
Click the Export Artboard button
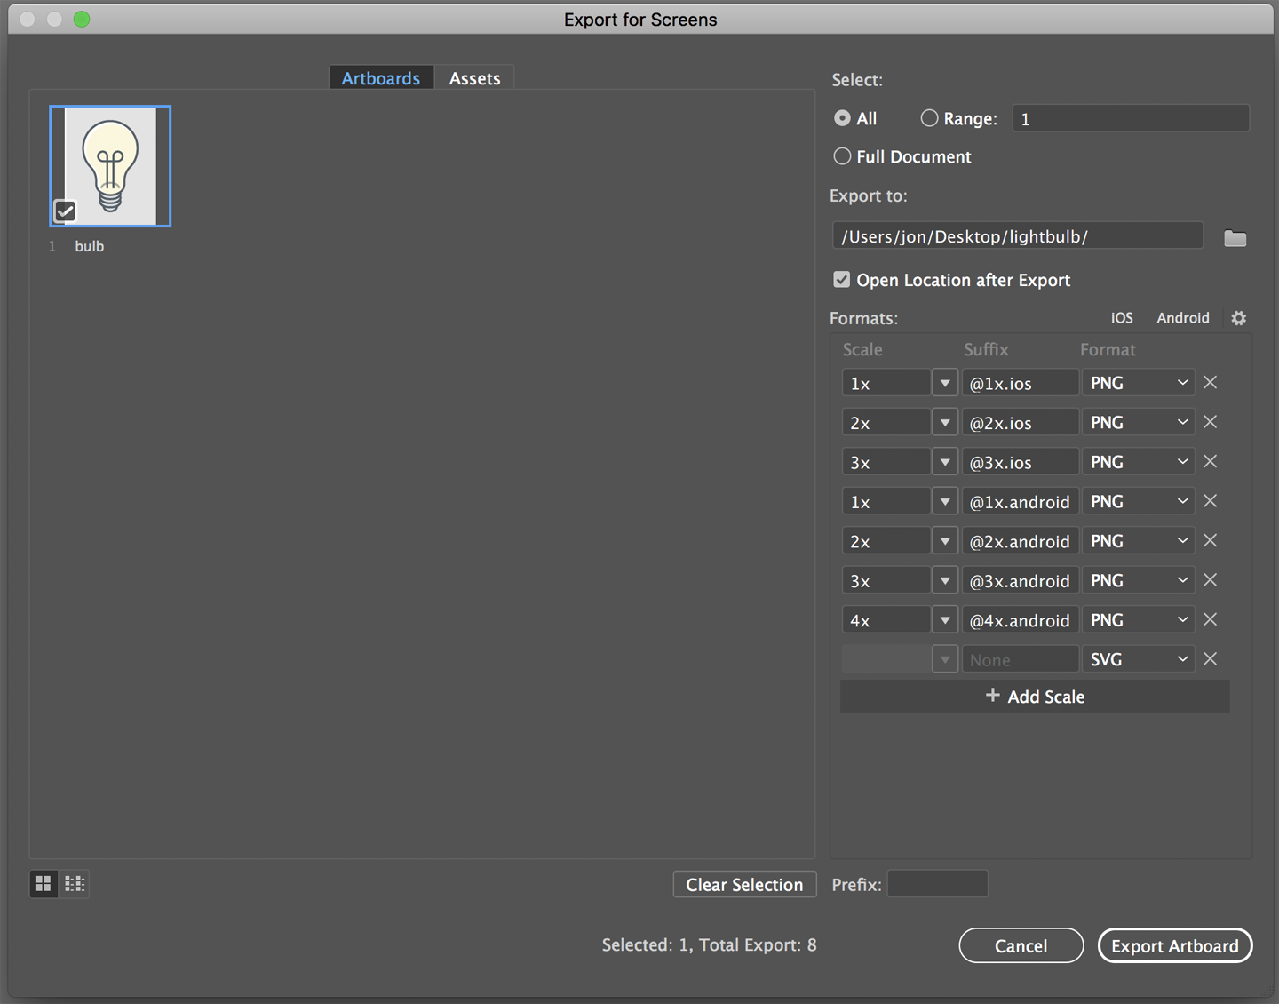[1174, 945]
